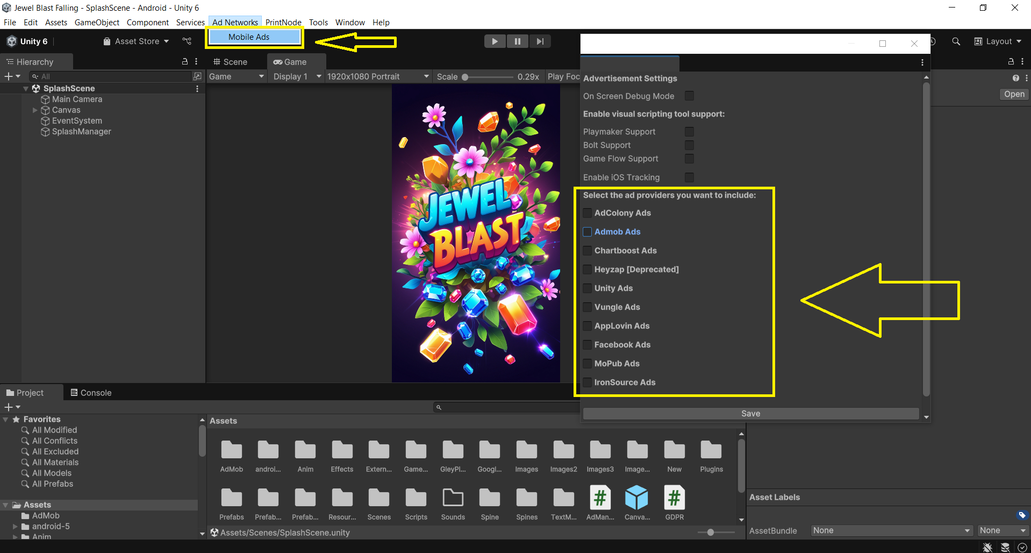1031x553 pixels.
Task: Click the search magnifier icon in toolbar
Action: [x=956, y=41]
